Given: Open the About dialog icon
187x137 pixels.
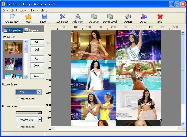Looking at the screenshot, I should point(144,16).
